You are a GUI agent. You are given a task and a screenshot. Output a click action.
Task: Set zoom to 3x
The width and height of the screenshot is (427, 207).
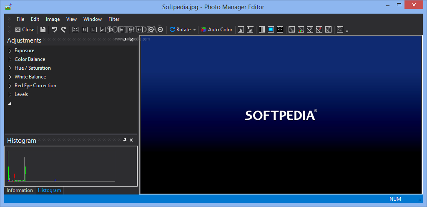point(112,29)
